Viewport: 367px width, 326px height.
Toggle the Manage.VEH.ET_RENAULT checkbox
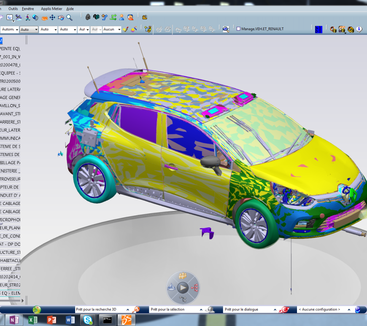238,29
